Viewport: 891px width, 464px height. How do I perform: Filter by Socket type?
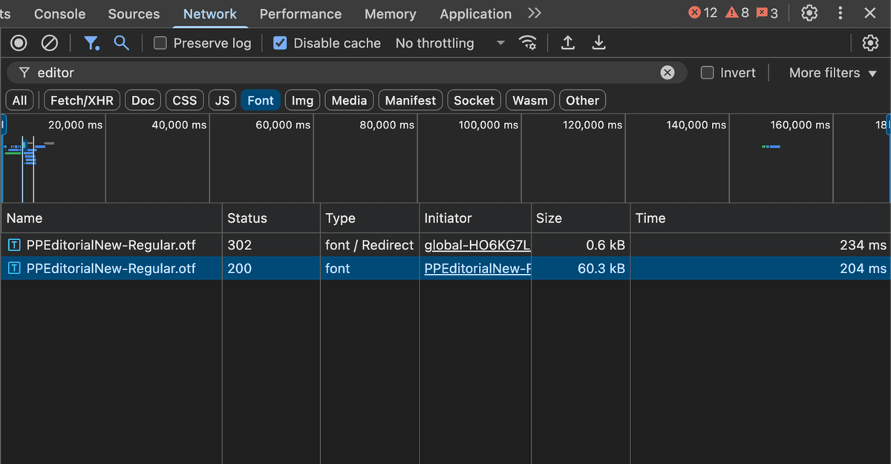coord(474,100)
